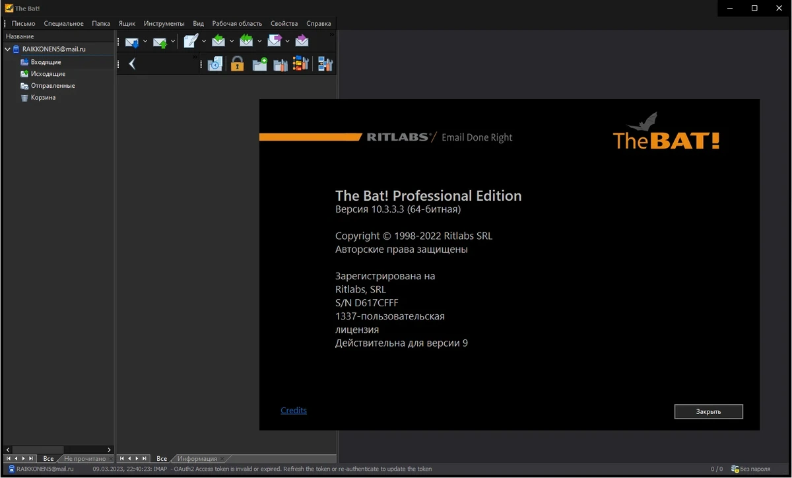This screenshot has width=792, height=478.
Task: Click the folder tree horizontal scrollbar thumb
Action: 38,450
